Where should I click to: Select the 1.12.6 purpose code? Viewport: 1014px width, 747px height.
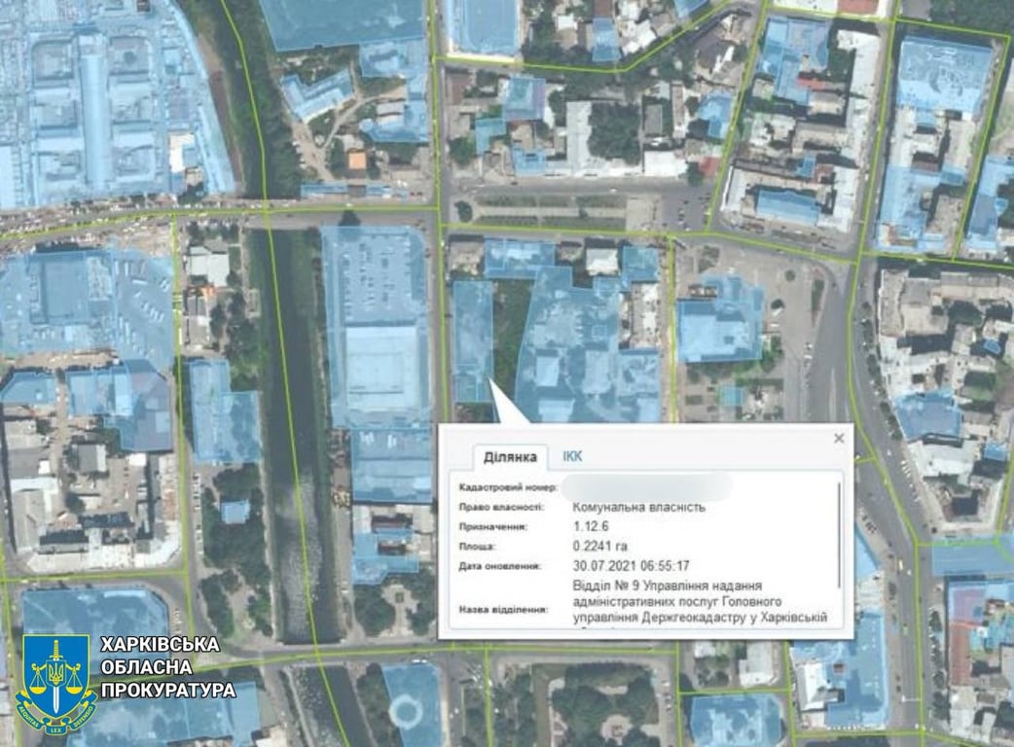point(589,526)
